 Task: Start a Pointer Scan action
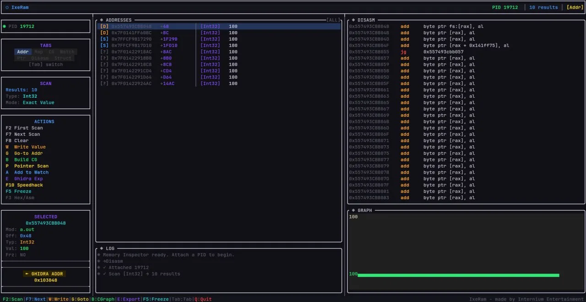[27, 166]
